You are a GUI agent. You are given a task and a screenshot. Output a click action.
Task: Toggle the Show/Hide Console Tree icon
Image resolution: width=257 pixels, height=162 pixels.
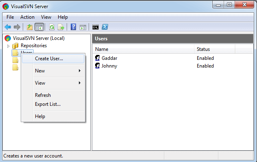(x=39, y=27)
